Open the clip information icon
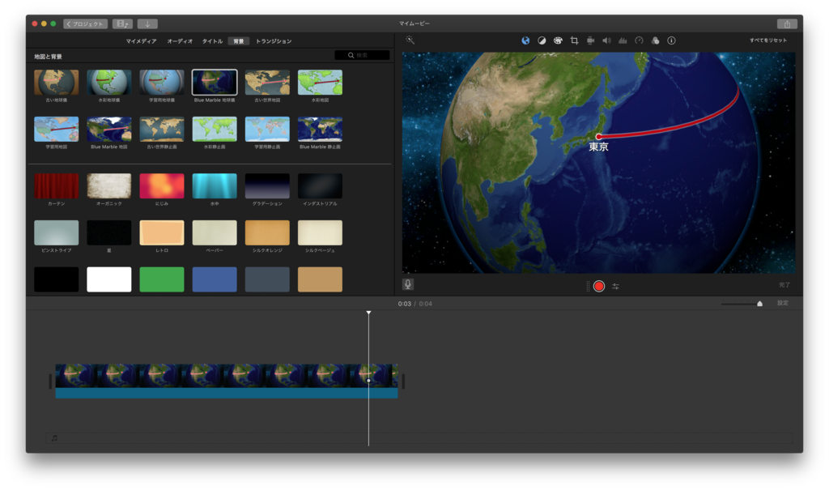The width and height of the screenshot is (829, 490). tap(671, 40)
